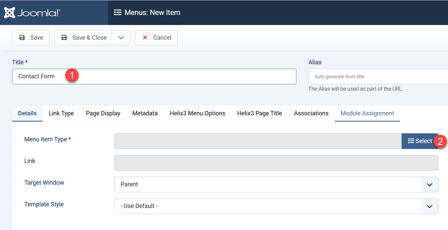The image size is (448, 230).
Task: Click the Select button for Menu Item Type
Action: click(x=421, y=141)
